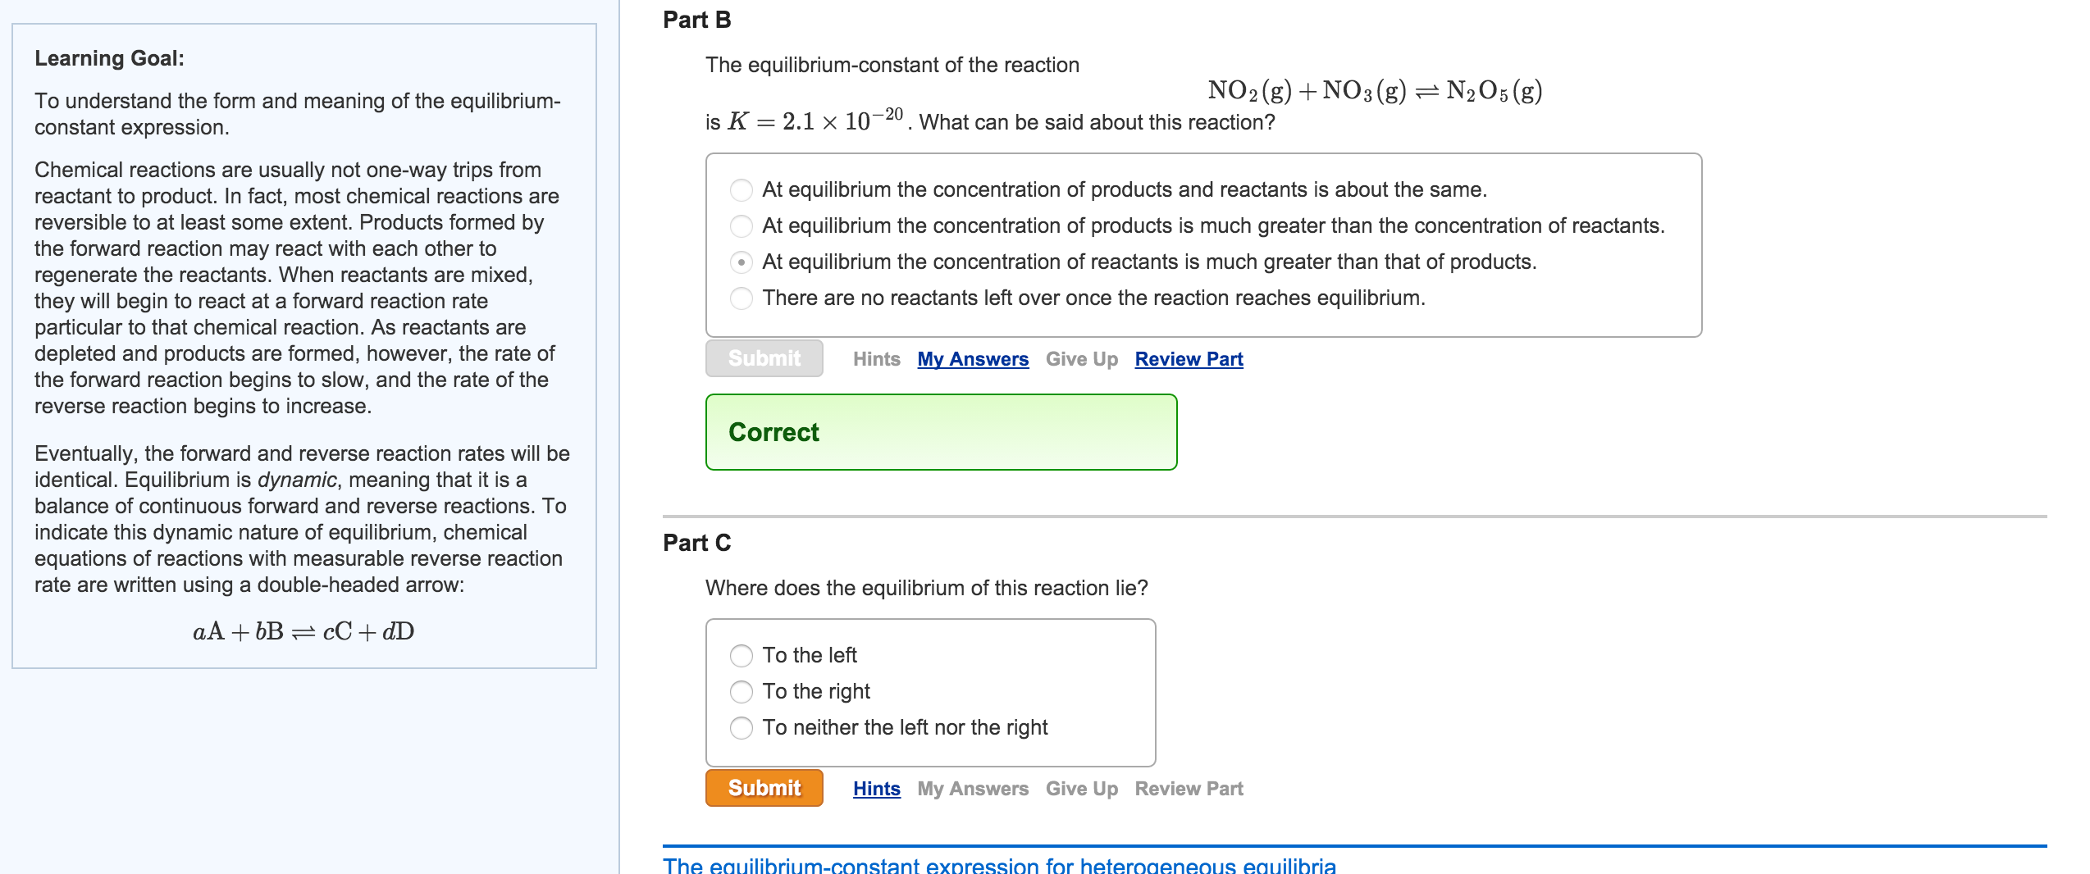Screen dimensions: 2090x874
Task: Click orange Submit button in Part C
Action: (x=764, y=788)
